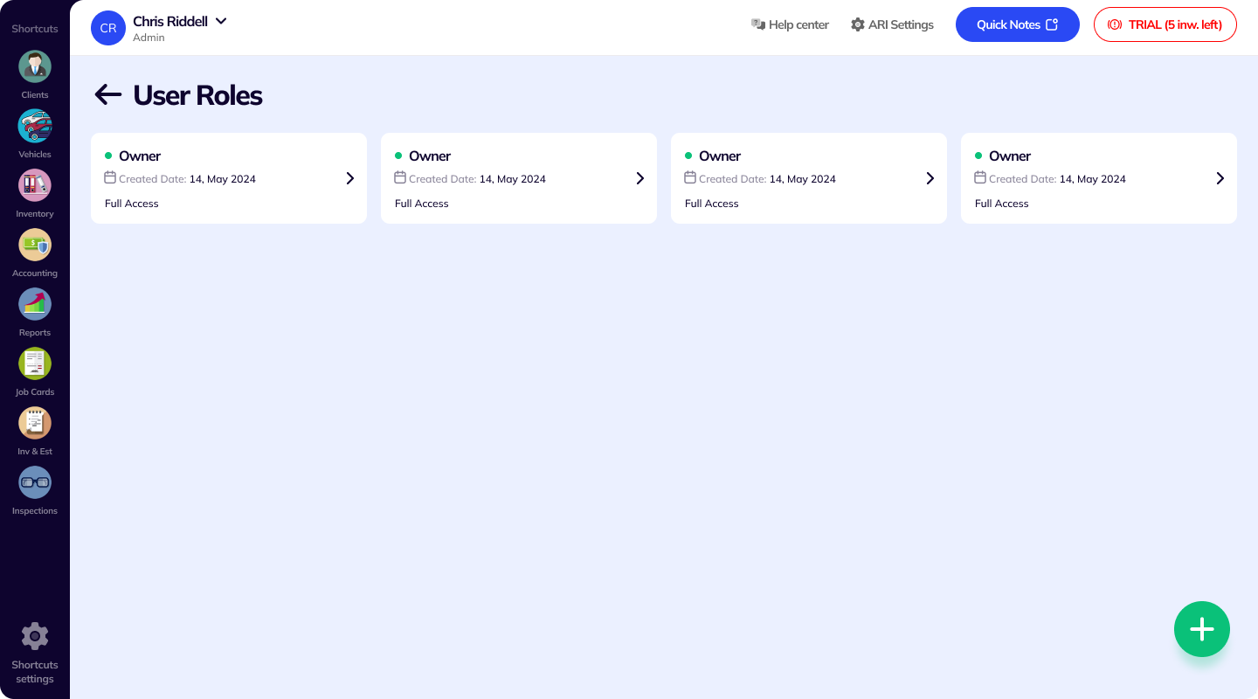Open the Accounting shortcut icon
Image resolution: width=1258 pixels, height=699 pixels.
35,246
